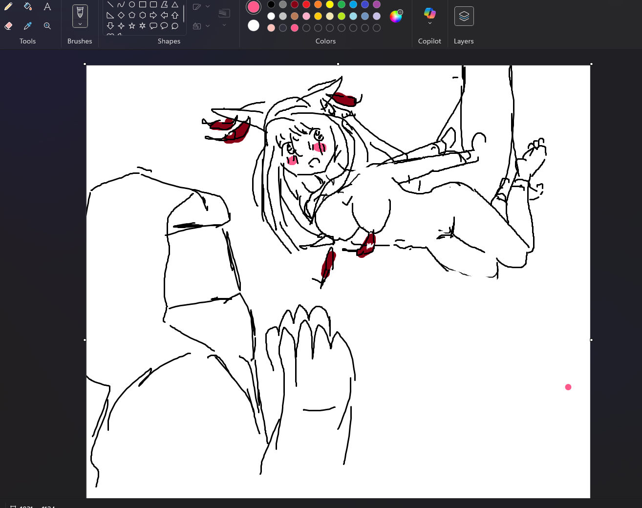Open the Copilot menu
This screenshot has height=508, width=642.
430,16
